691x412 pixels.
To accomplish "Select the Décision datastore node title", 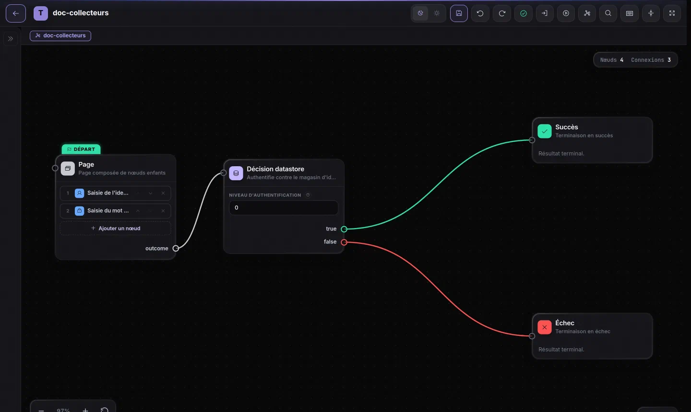I will 275,169.
